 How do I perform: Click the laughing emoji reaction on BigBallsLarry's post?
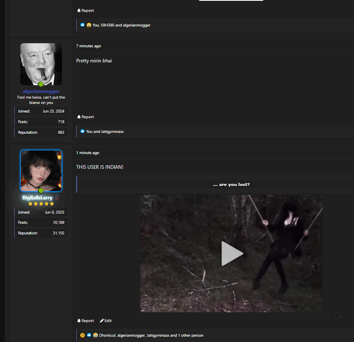pyautogui.click(x=95, y=335)
